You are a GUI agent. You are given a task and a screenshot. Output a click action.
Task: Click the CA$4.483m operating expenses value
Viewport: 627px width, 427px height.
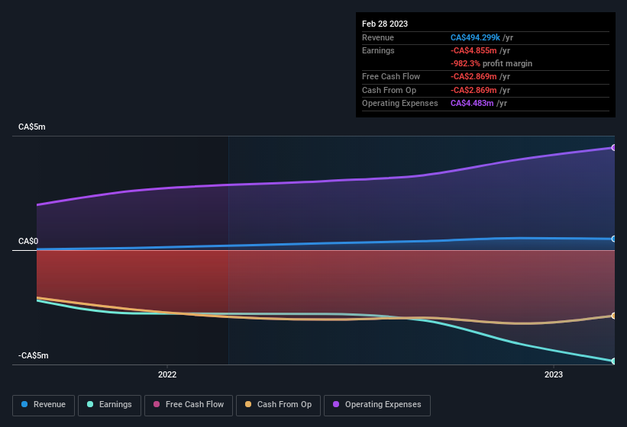point(472,104)
